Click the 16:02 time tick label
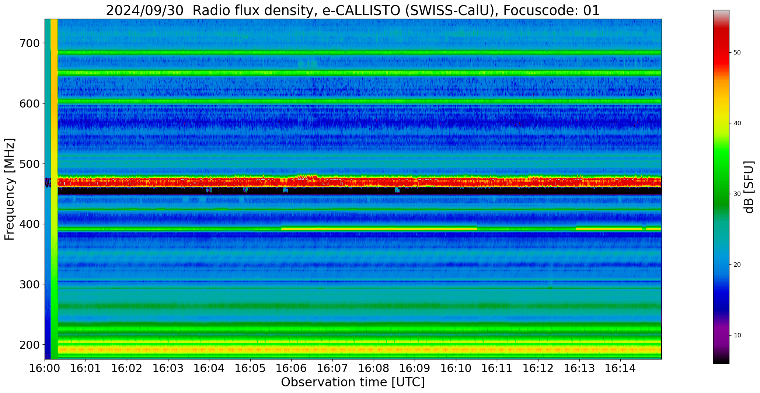Screen dimensions: 760x393 pos(127,368)
